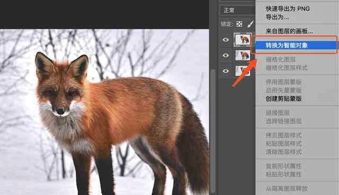
Task: Select the middle fox layer thumbnail
Action: click(243, 55)
